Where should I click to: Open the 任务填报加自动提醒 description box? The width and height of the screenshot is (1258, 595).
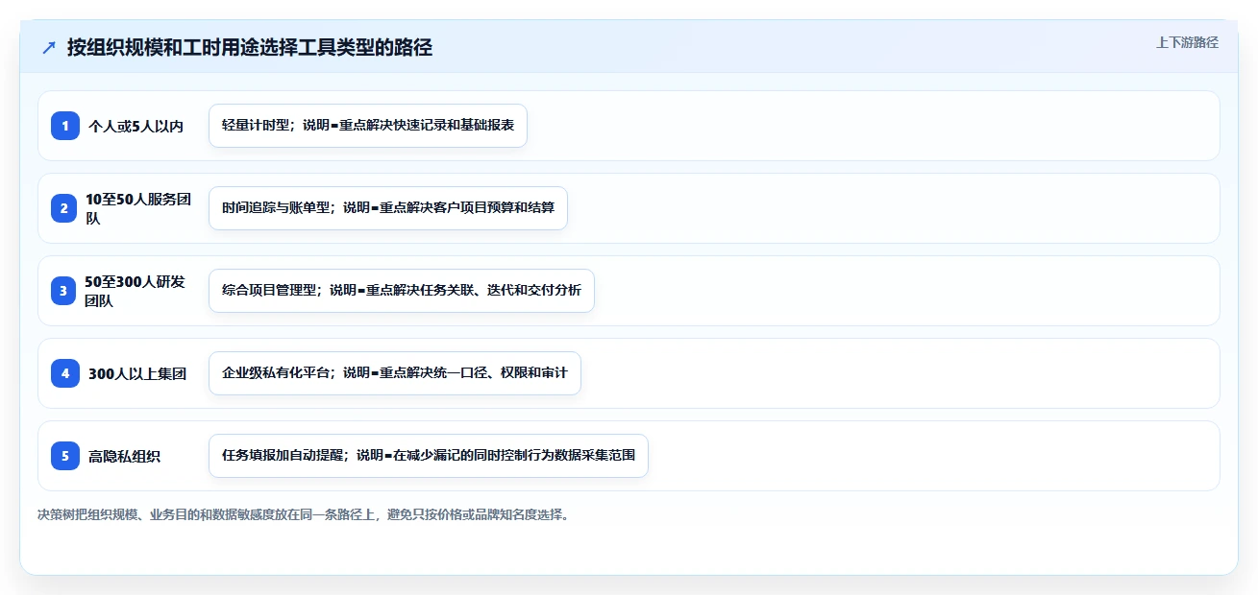coord(429,456)
